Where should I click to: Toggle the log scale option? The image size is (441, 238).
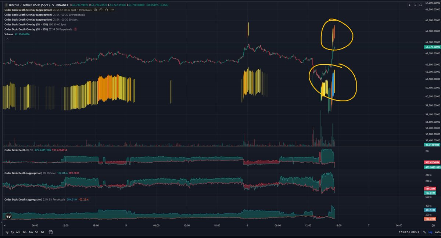click(x=430, y=232)
